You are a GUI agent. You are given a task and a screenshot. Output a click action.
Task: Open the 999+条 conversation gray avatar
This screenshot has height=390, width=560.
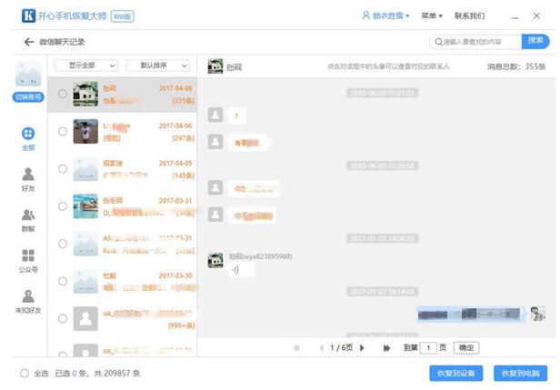[x=85, y=318]
